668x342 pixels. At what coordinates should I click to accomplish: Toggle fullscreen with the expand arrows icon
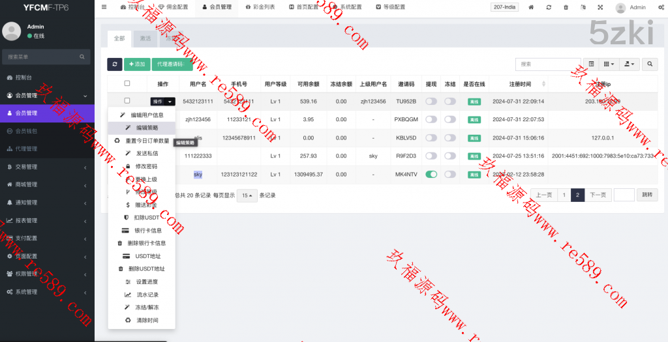600,7
